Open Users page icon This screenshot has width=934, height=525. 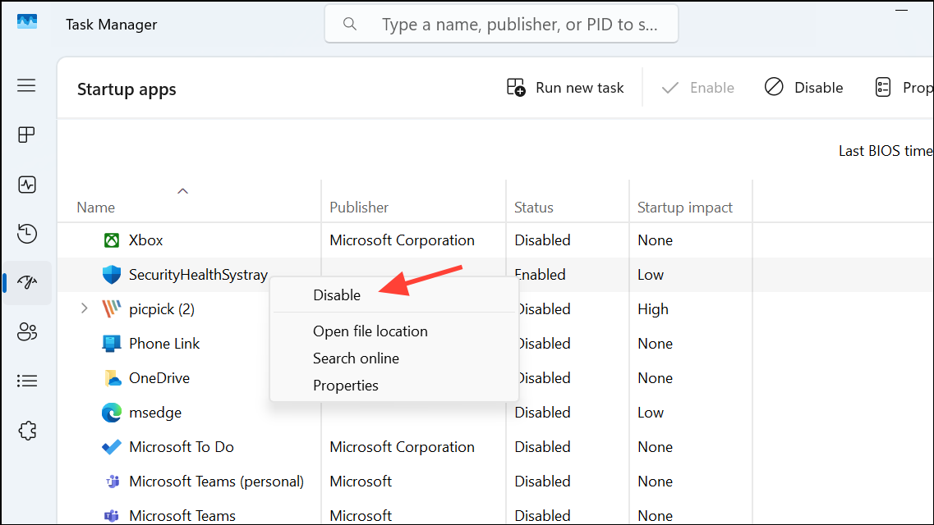point(27,331)
